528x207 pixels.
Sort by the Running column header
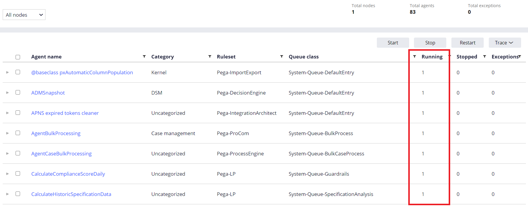432,57
